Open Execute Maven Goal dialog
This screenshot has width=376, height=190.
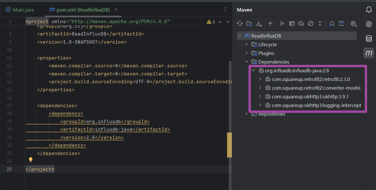[x=292, y=23]
